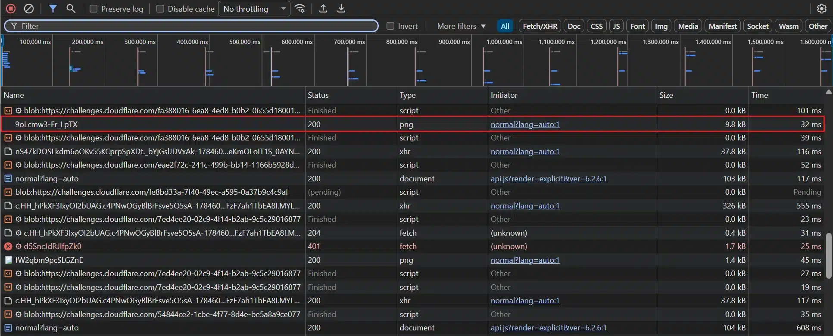Filter by Manifest requests
Screen dimensions: 833x336
pyautogui.click(x=723, y=26)
